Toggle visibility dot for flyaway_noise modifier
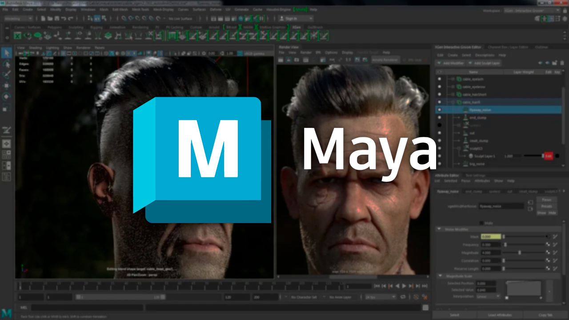The width and height of the screenshot is (569, 320). (440, 109)
